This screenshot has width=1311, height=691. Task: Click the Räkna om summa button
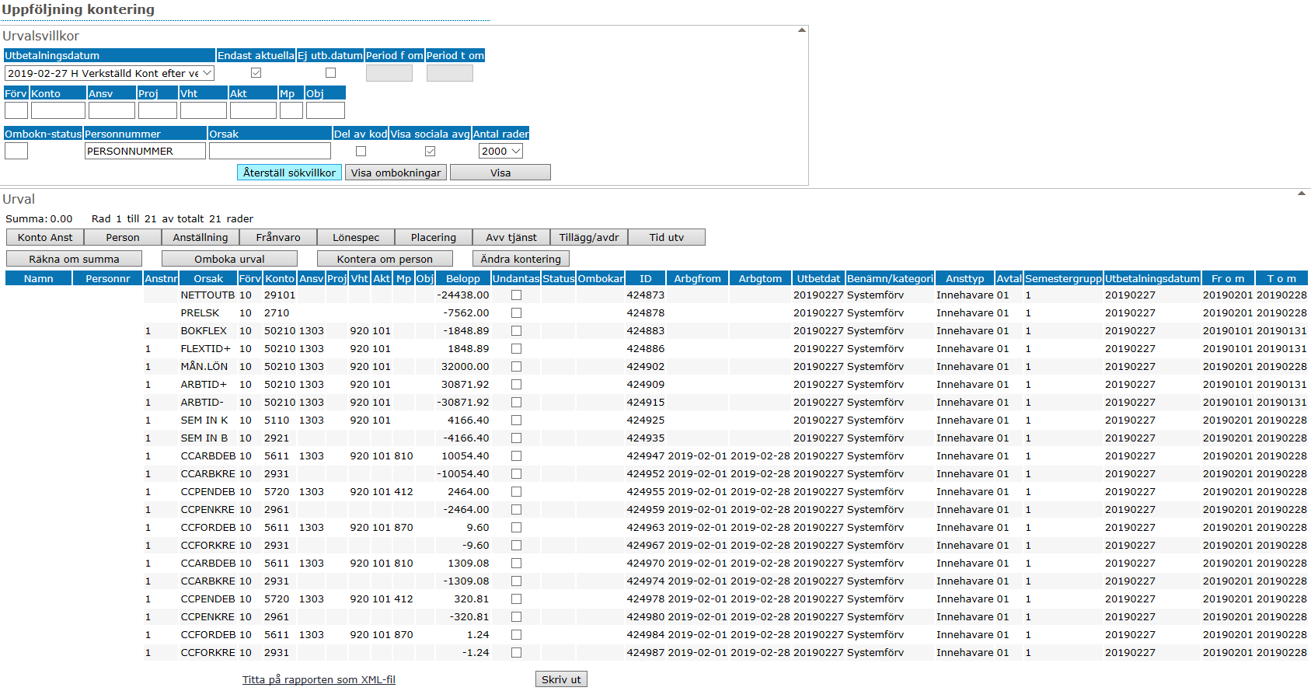(74, 259)
